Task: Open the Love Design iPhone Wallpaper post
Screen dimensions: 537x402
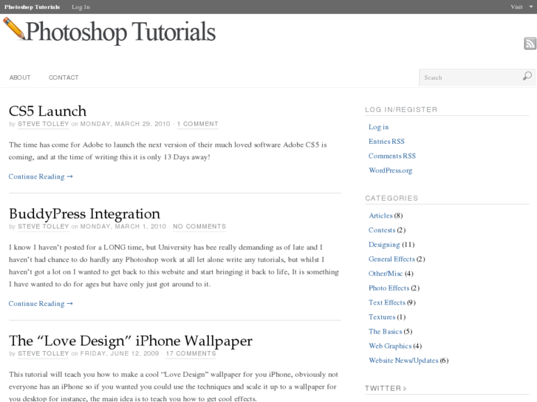Action: coord(131,341)
